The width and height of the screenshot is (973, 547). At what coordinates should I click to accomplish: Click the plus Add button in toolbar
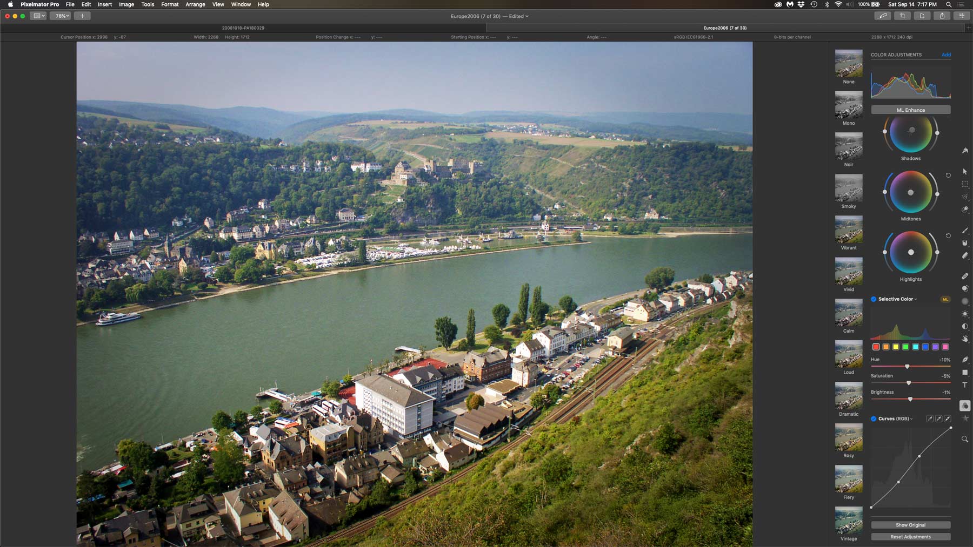pyautogui.click(x=82, y=16)
